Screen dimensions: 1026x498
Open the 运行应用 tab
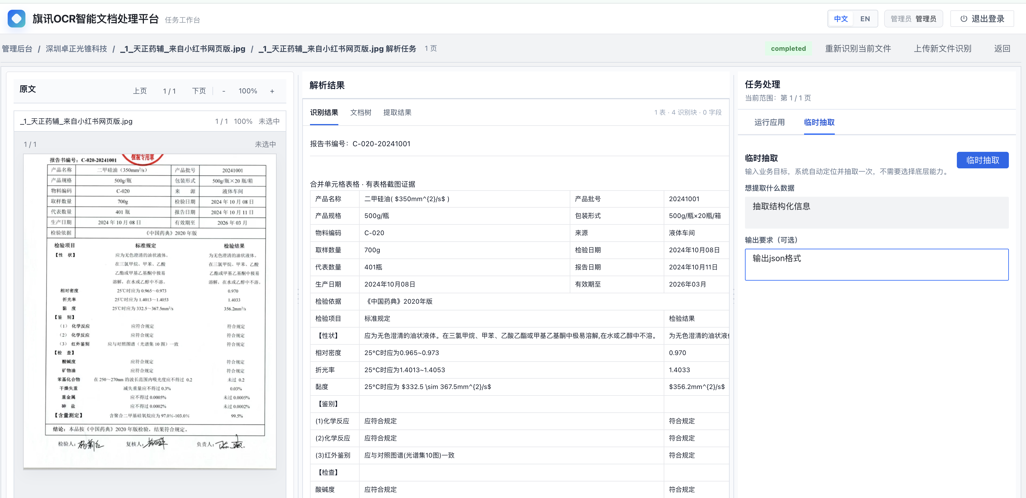769,122
